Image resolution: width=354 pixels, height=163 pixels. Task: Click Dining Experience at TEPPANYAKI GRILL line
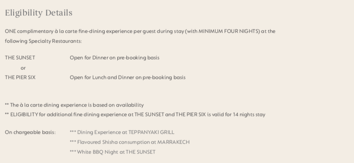(x=122, y=132)
